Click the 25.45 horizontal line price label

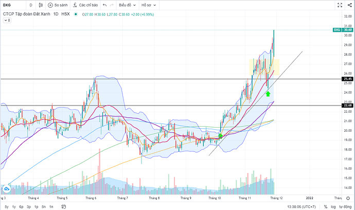click(x=347, y=79)
